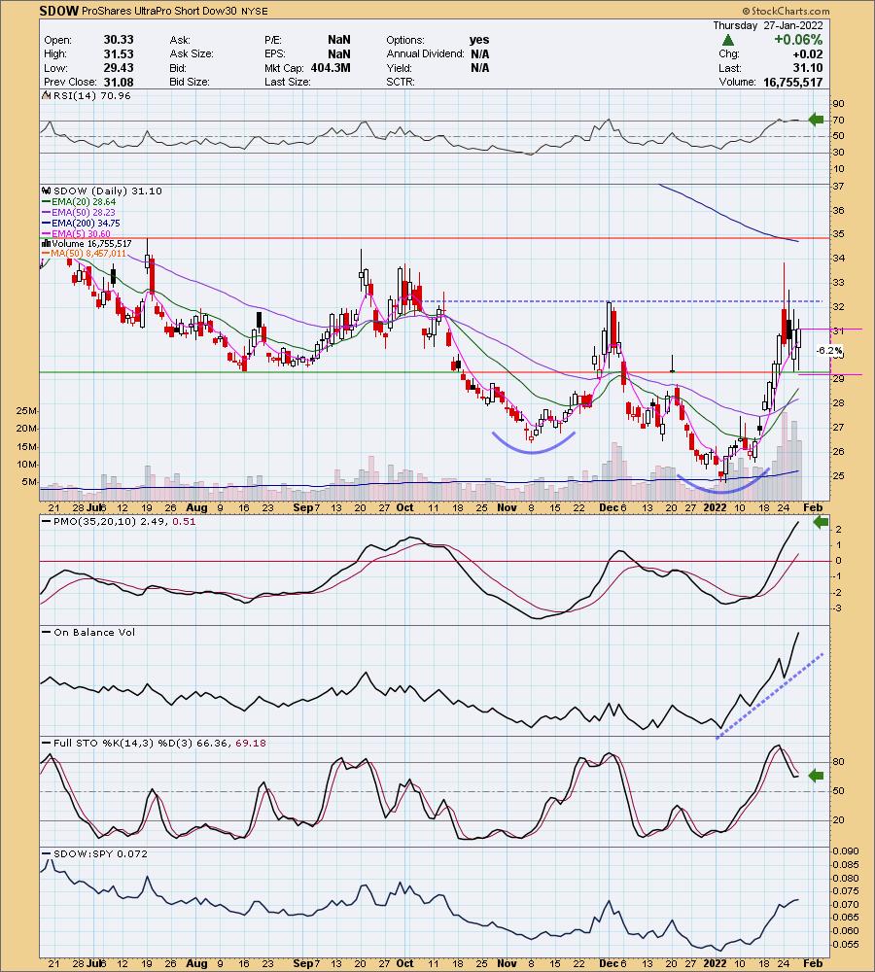
Task: Click the 37 price axis label
Action: pyautogui.click(x=838, y=187)
